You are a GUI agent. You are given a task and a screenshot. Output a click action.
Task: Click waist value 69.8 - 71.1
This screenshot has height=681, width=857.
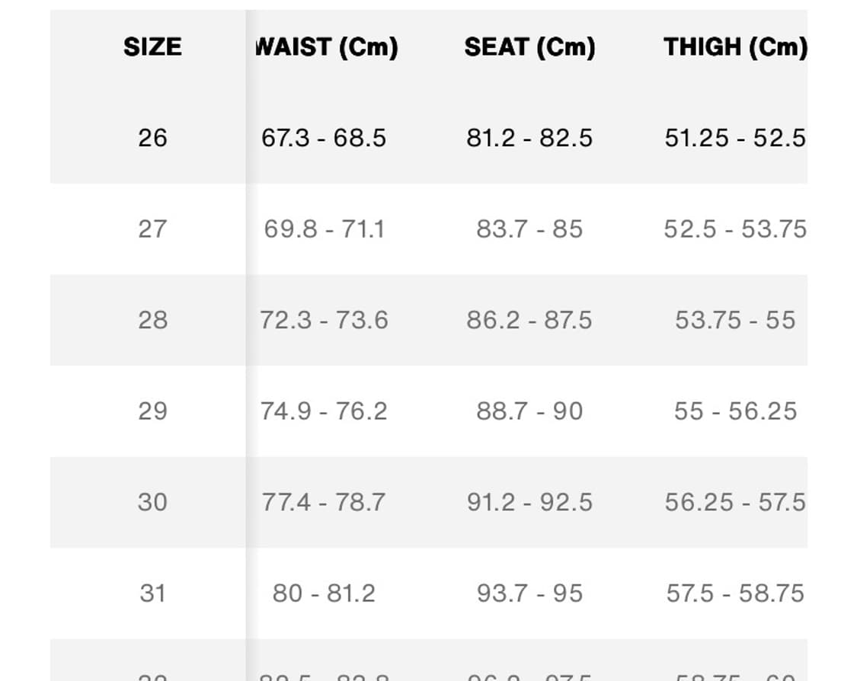(x=324, y=229)
